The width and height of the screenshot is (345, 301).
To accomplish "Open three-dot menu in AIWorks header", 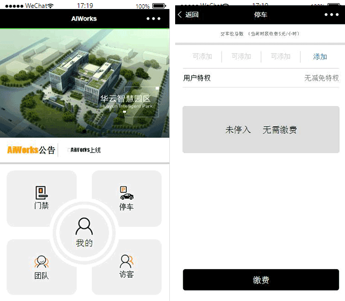I will (x=153, y=19).
